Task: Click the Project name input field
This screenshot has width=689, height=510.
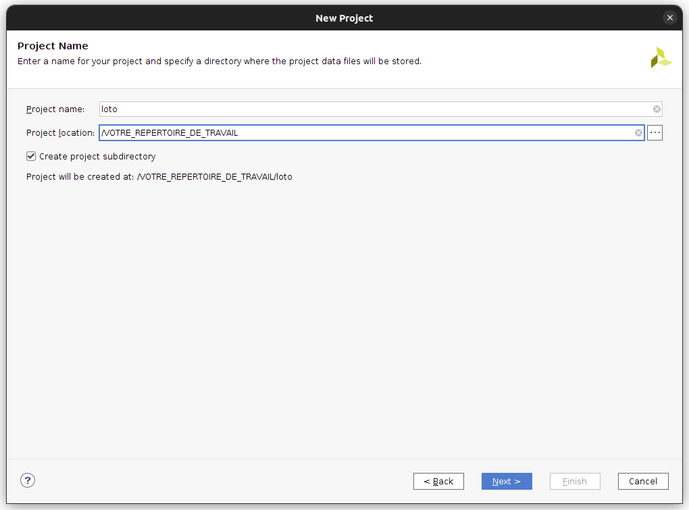Action: [380, 109]
